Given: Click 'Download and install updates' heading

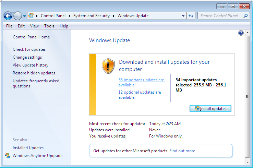Looking at the screenshot, I should click(165, 65).
